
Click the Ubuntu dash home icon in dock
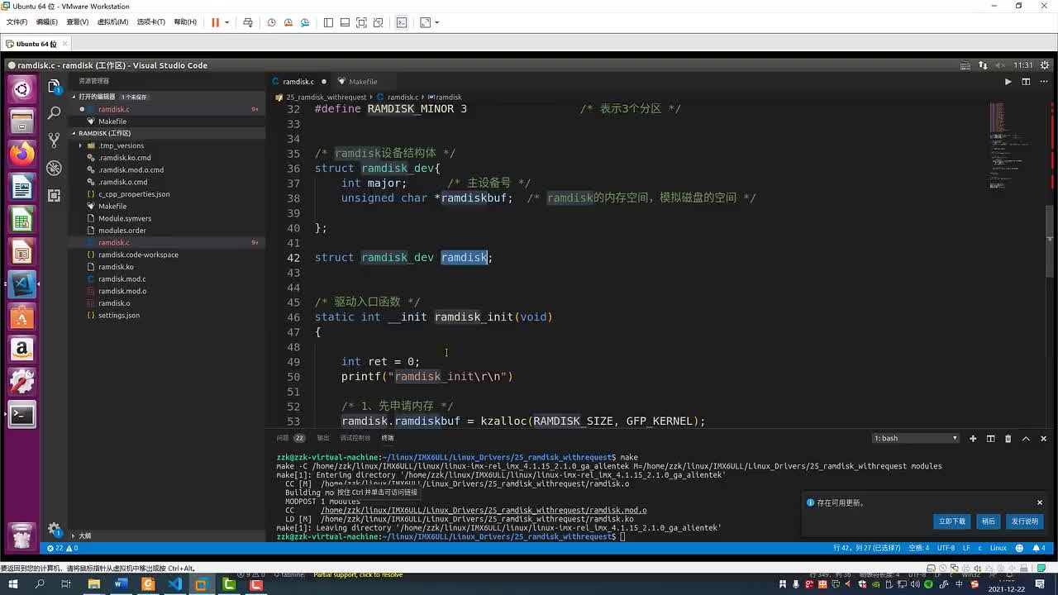point(22,88)
